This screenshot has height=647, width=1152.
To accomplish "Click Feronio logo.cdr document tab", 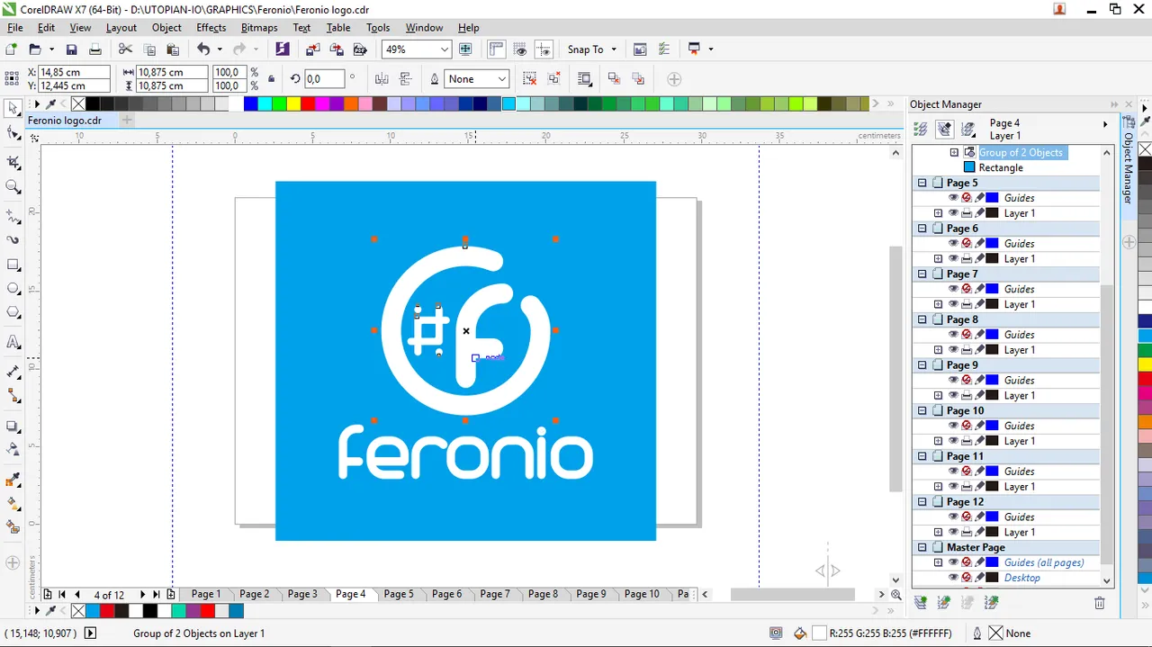I will (x=65, y=121).
